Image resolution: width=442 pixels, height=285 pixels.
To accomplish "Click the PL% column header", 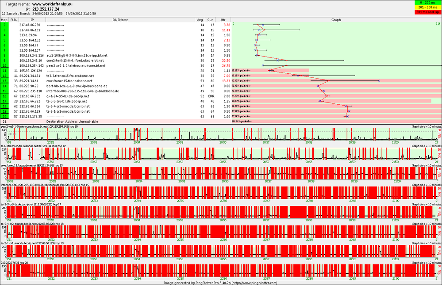I will click(14, 20).
